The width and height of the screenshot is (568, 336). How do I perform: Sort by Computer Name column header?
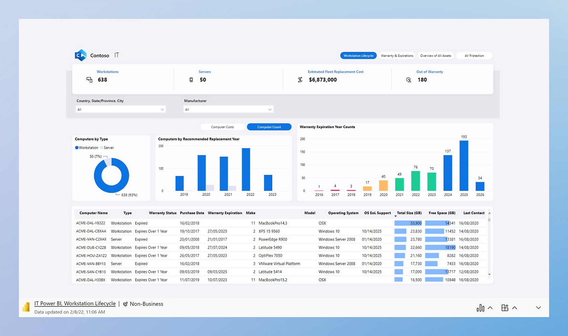[x=94, y=213]
